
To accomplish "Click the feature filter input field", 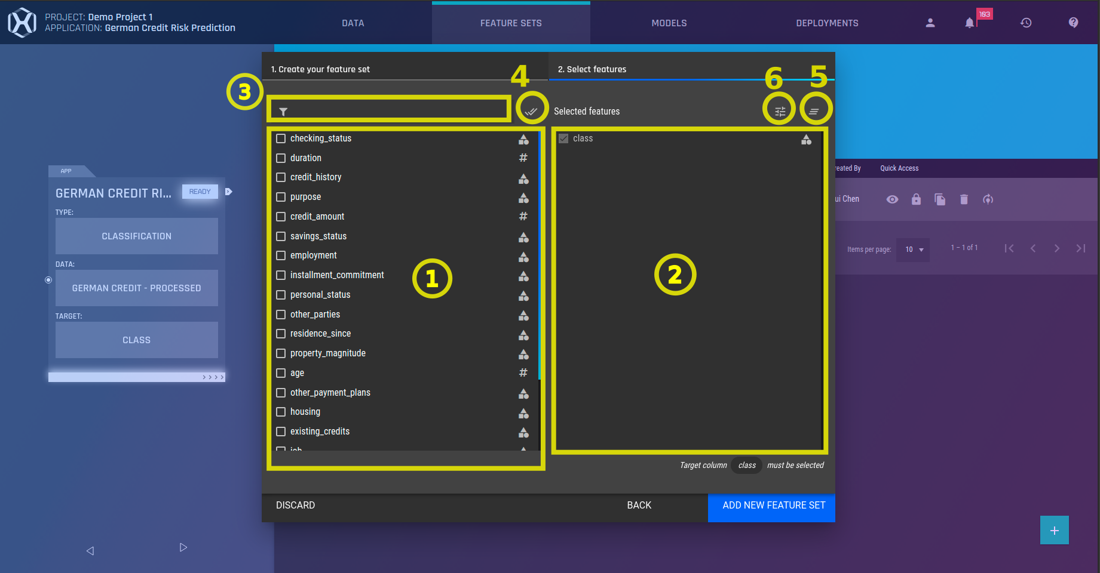I will coord(394,111).
